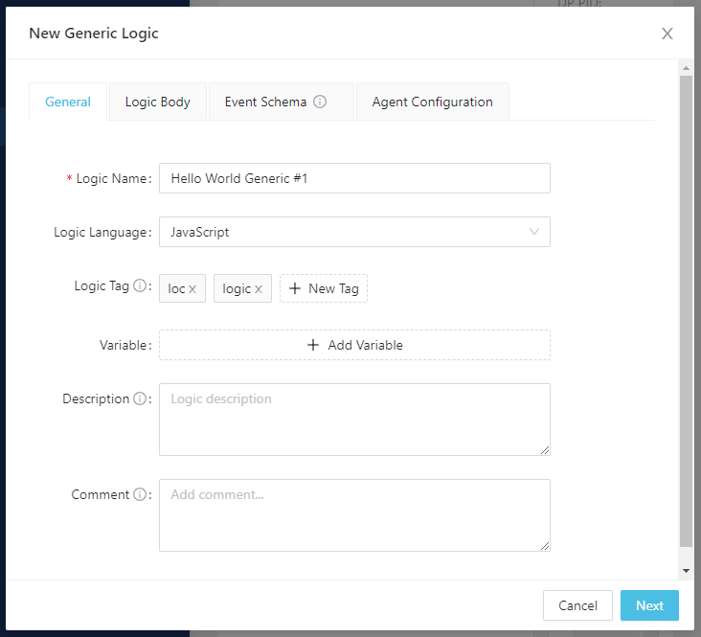
Task: Open the Logic Language dropdown
Action: point(354,232)
